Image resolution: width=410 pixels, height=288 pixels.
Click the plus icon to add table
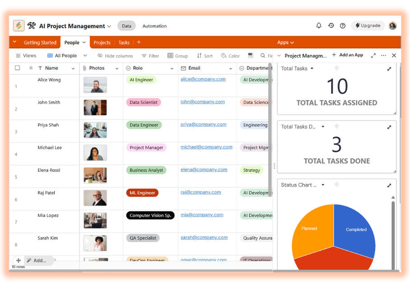[139, 42]
